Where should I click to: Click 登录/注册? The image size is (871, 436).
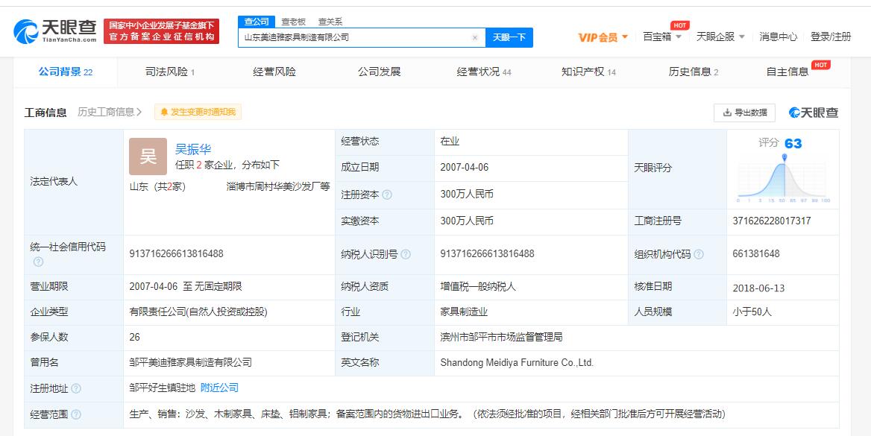[831, 37]
